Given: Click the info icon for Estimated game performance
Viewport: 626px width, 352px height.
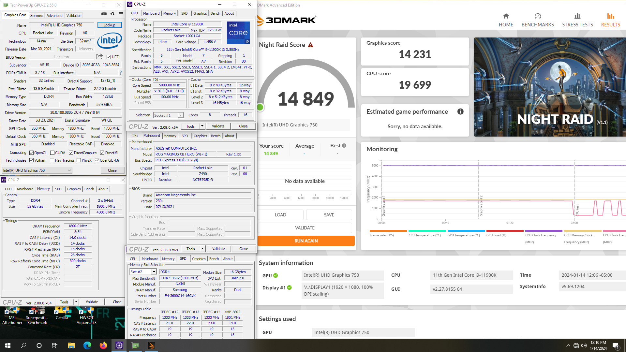Looking at the screenshot, I should (x=460, y=111).
